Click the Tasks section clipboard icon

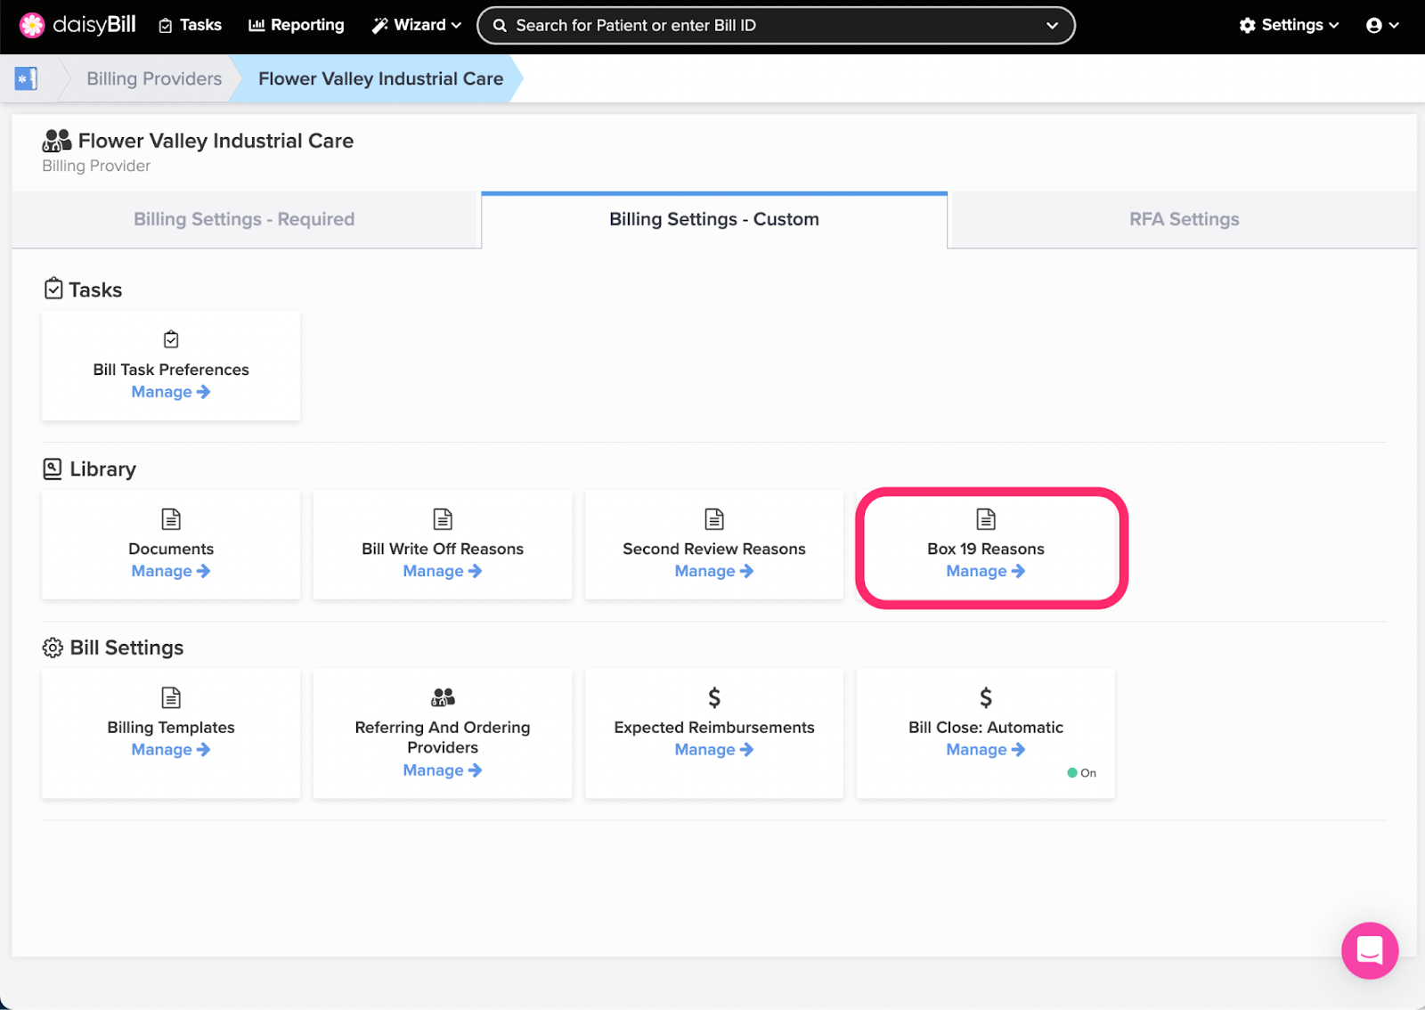[53, 289]
